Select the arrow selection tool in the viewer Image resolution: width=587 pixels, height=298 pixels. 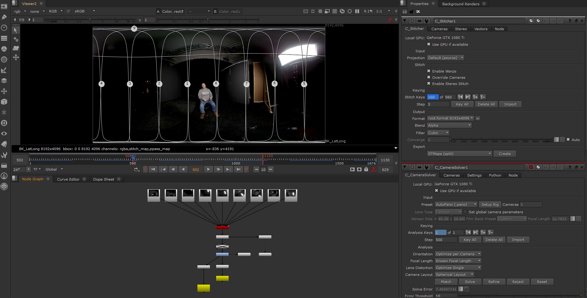[x=16, y=30]
